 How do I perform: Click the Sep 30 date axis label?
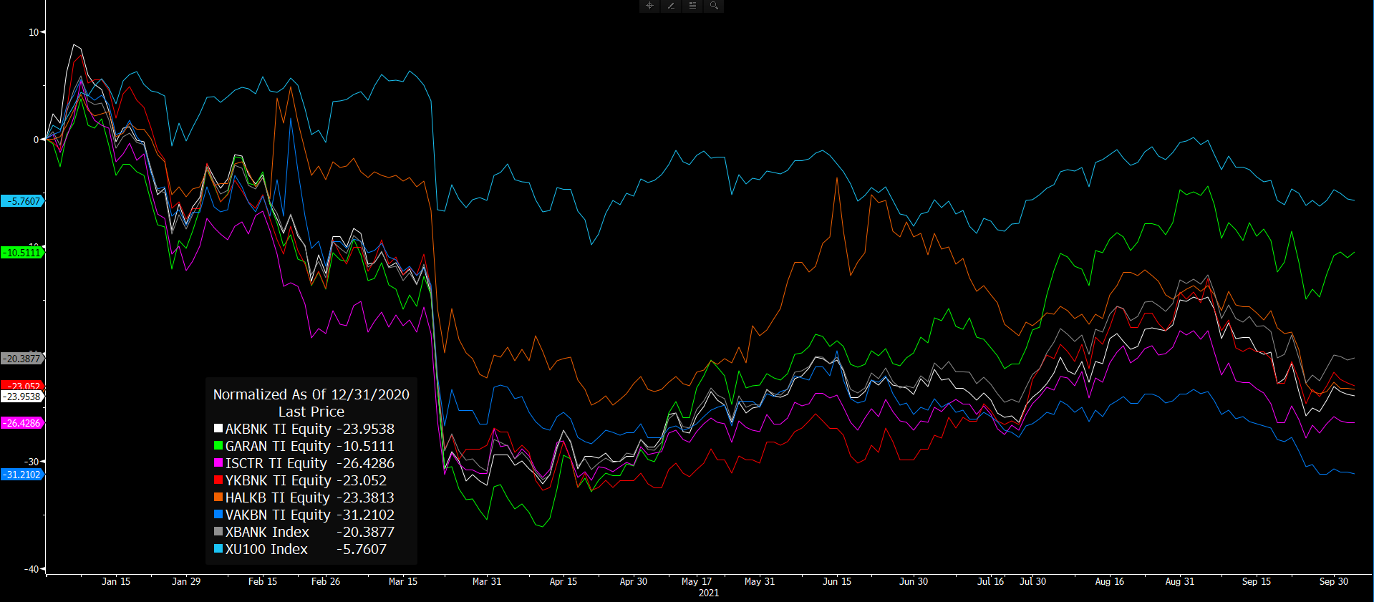[x=1333, y=581]
